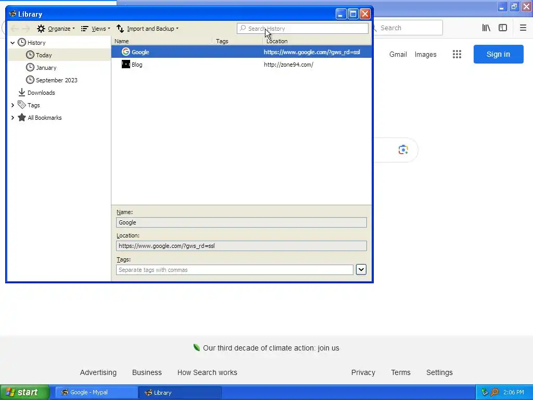
Task: Expand the tags selector dropdown arrow
Action: [361, 270]
